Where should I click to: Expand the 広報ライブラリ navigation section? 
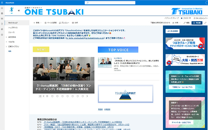tap(6, 47)
